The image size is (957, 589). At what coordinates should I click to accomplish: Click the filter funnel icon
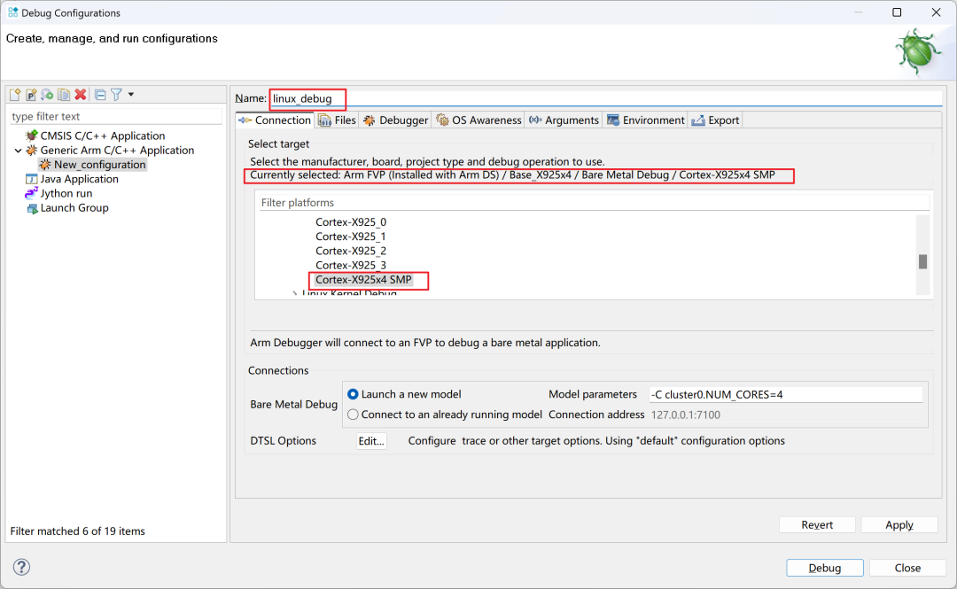pyautogui.click(x=116, y=95)
